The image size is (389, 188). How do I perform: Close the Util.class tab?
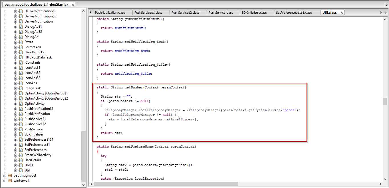coord(342,13)
